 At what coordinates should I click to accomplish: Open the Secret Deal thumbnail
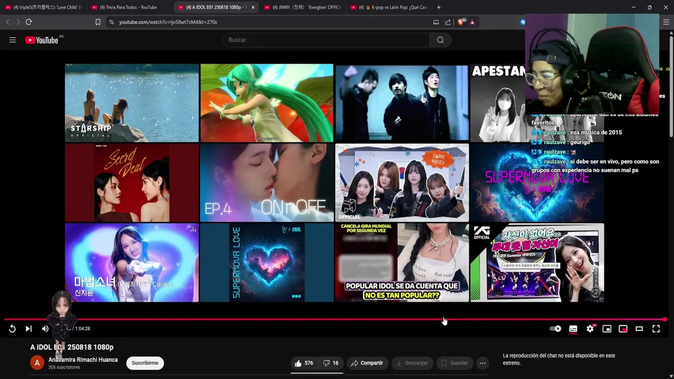(x=132, y=183)
